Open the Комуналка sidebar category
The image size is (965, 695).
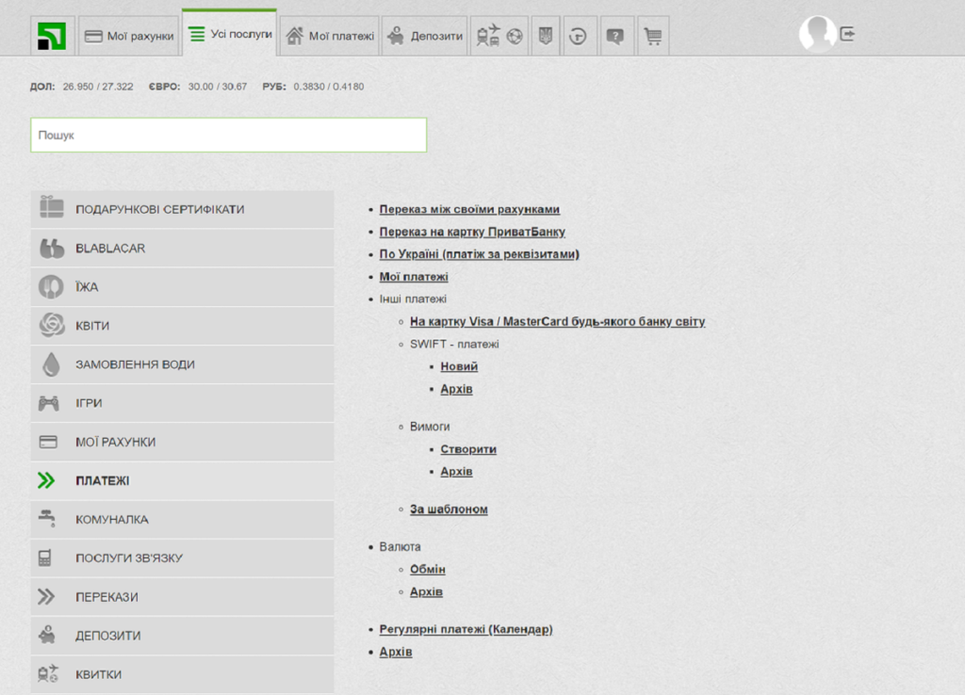point(181,520)
